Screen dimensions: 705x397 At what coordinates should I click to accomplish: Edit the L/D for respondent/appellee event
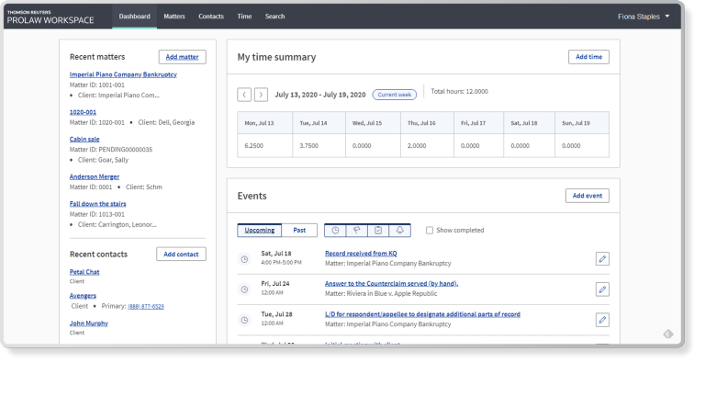[602, 320]
